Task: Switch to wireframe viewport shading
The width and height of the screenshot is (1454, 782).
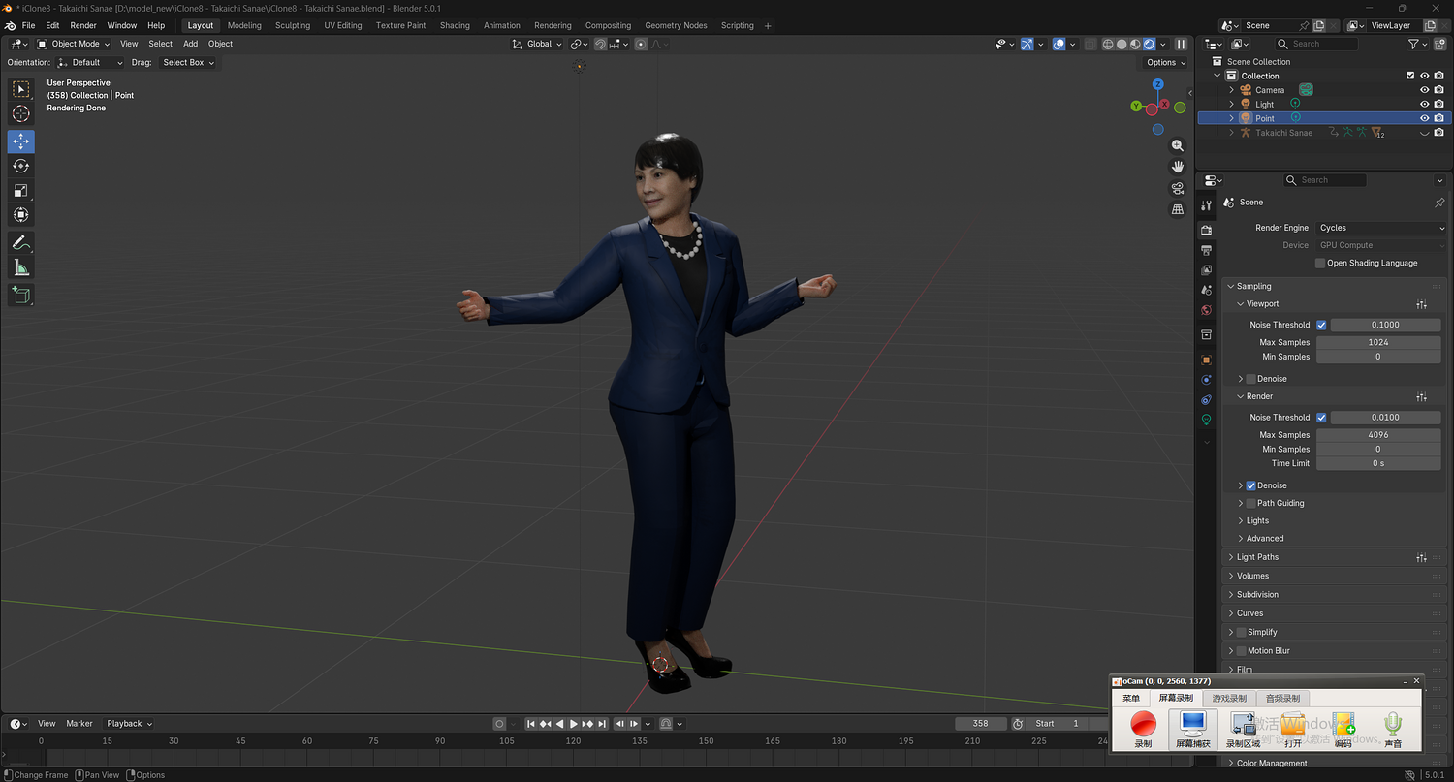Action: [1108, 44]
